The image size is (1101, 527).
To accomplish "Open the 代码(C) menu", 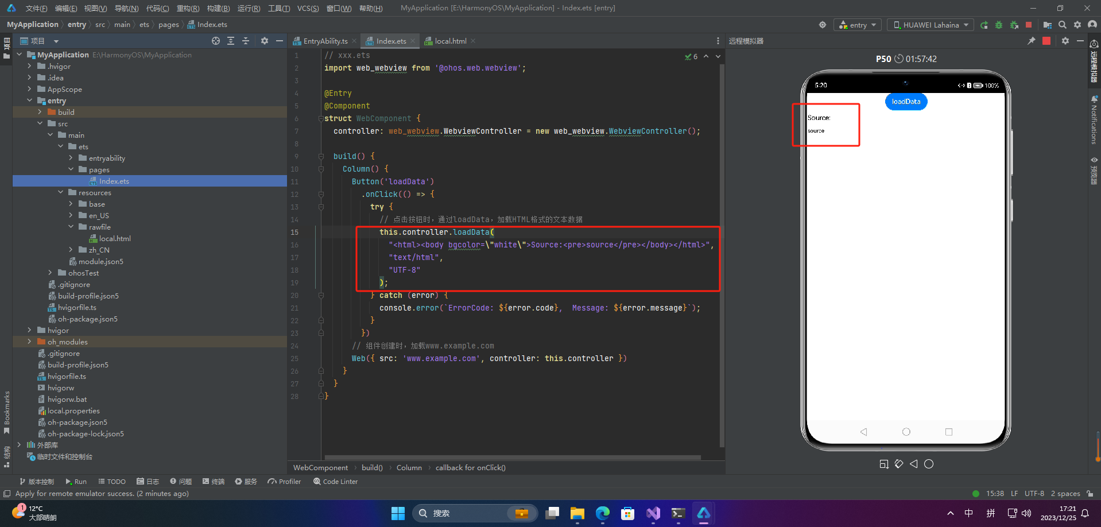I will (x=157, y=8).
